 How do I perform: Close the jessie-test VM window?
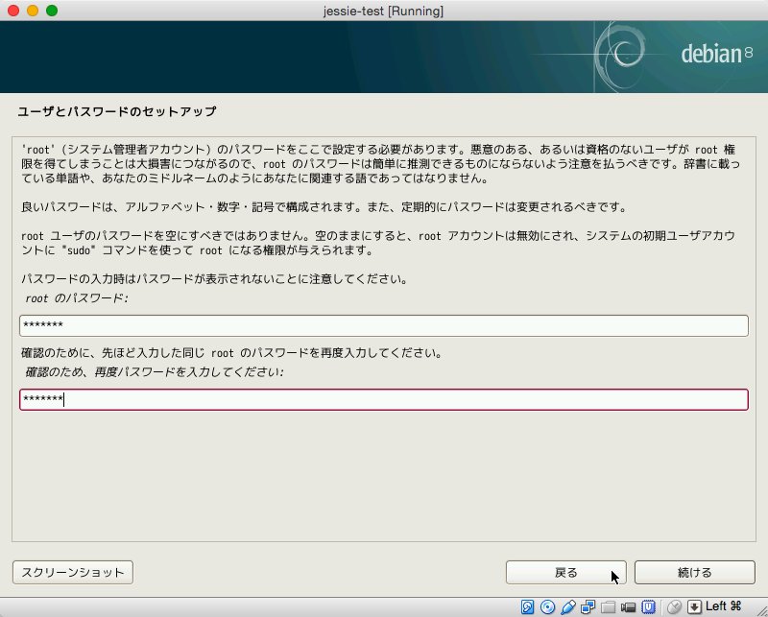(x=13, y=11)
